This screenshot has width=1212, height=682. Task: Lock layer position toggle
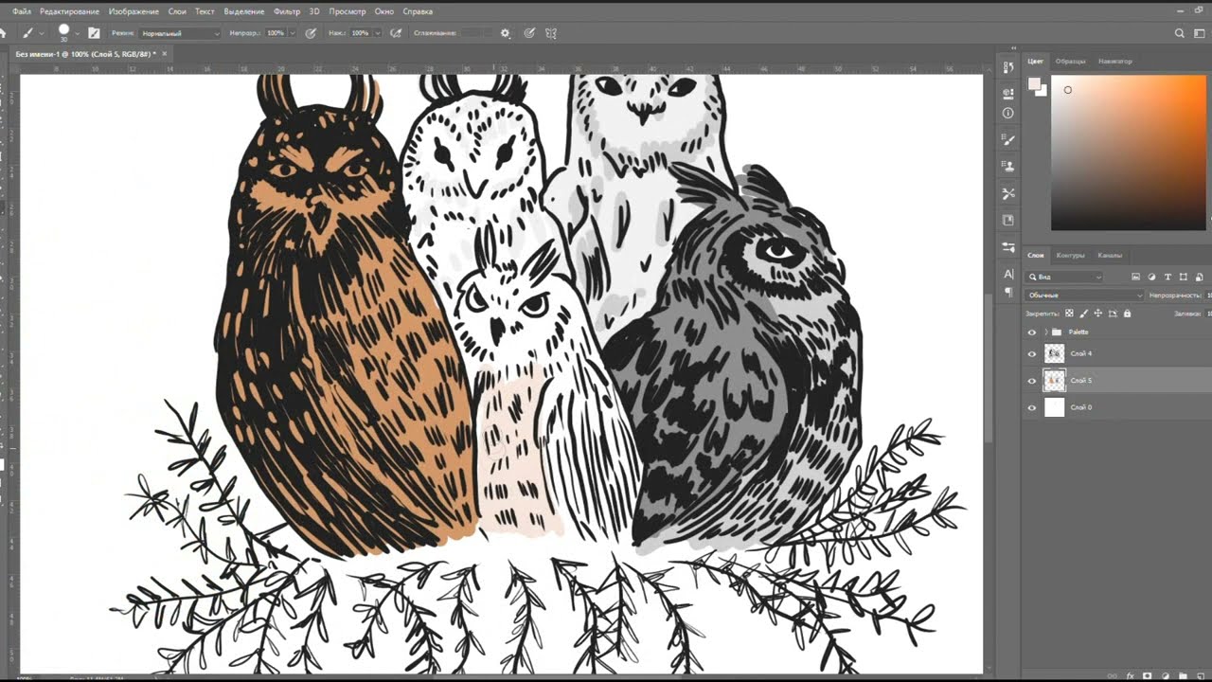point(1098,314)
